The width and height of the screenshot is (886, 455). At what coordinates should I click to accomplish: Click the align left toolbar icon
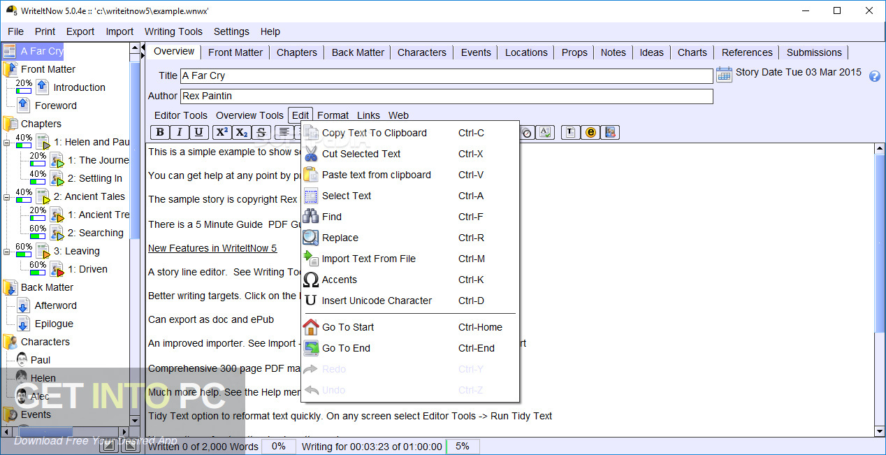coord(284,132)
